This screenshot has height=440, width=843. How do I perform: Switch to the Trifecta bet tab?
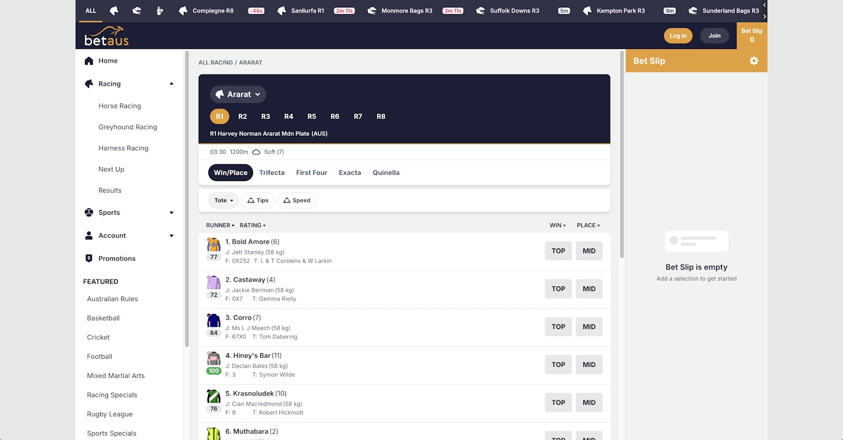(271, 173)
